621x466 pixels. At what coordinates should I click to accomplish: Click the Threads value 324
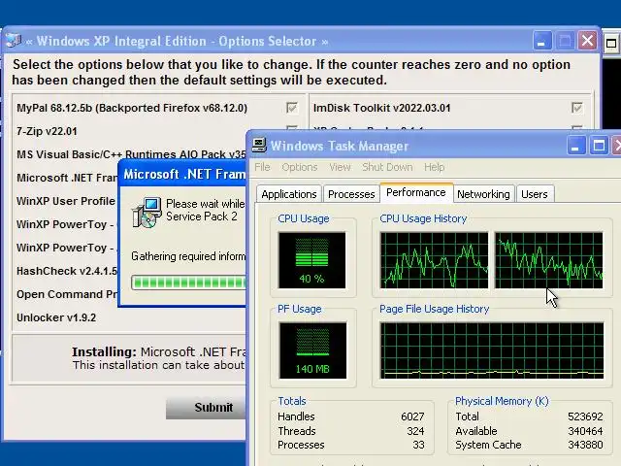(415, 431)
